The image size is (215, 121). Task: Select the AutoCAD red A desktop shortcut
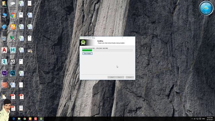(x=4, y=50)
